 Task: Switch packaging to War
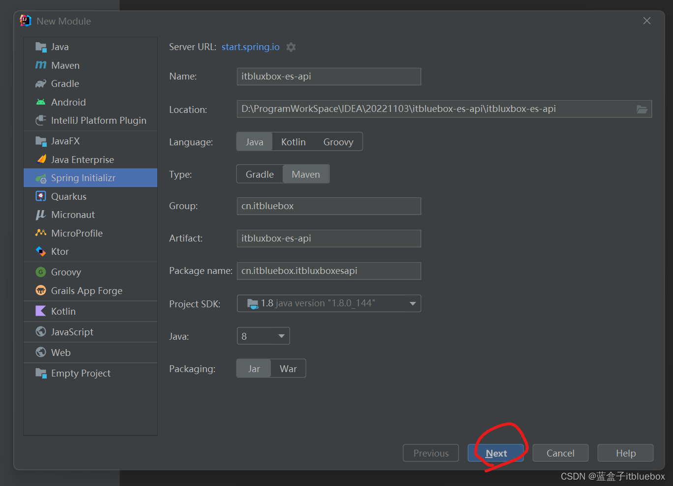click(288, 368)
